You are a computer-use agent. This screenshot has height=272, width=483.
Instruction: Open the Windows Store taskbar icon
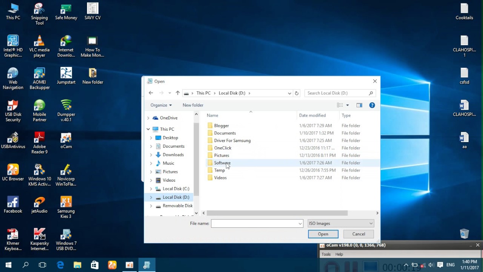pyautogui.click(x=95, y=265)
